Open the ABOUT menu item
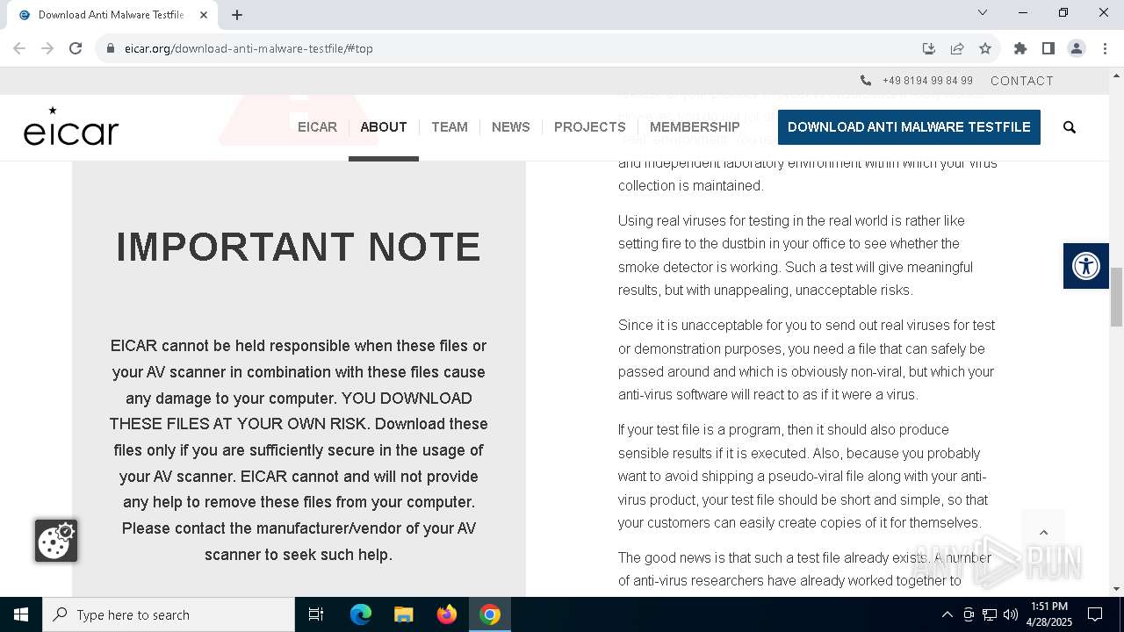 384,127
